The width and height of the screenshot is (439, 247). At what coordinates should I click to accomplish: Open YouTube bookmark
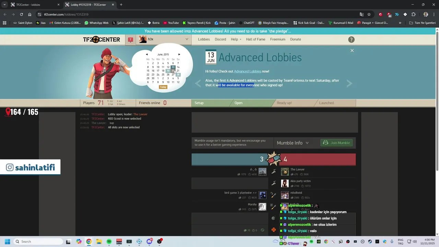click(171, 23)
